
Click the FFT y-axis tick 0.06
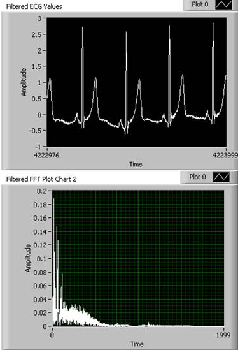tap(40, 286)
